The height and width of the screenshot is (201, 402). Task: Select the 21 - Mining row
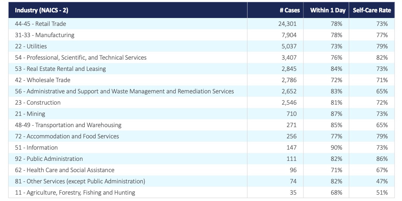click(x=30, y=114)
